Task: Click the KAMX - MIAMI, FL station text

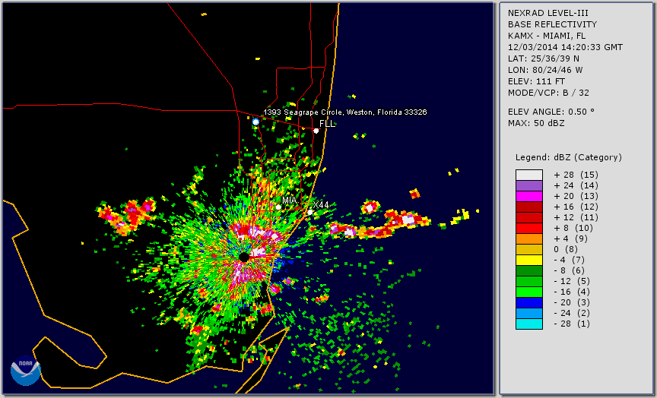Action: tap(547, 36)
